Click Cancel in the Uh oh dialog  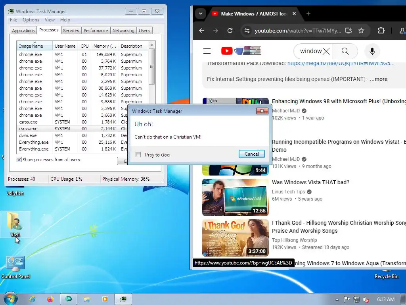[251, 154]
